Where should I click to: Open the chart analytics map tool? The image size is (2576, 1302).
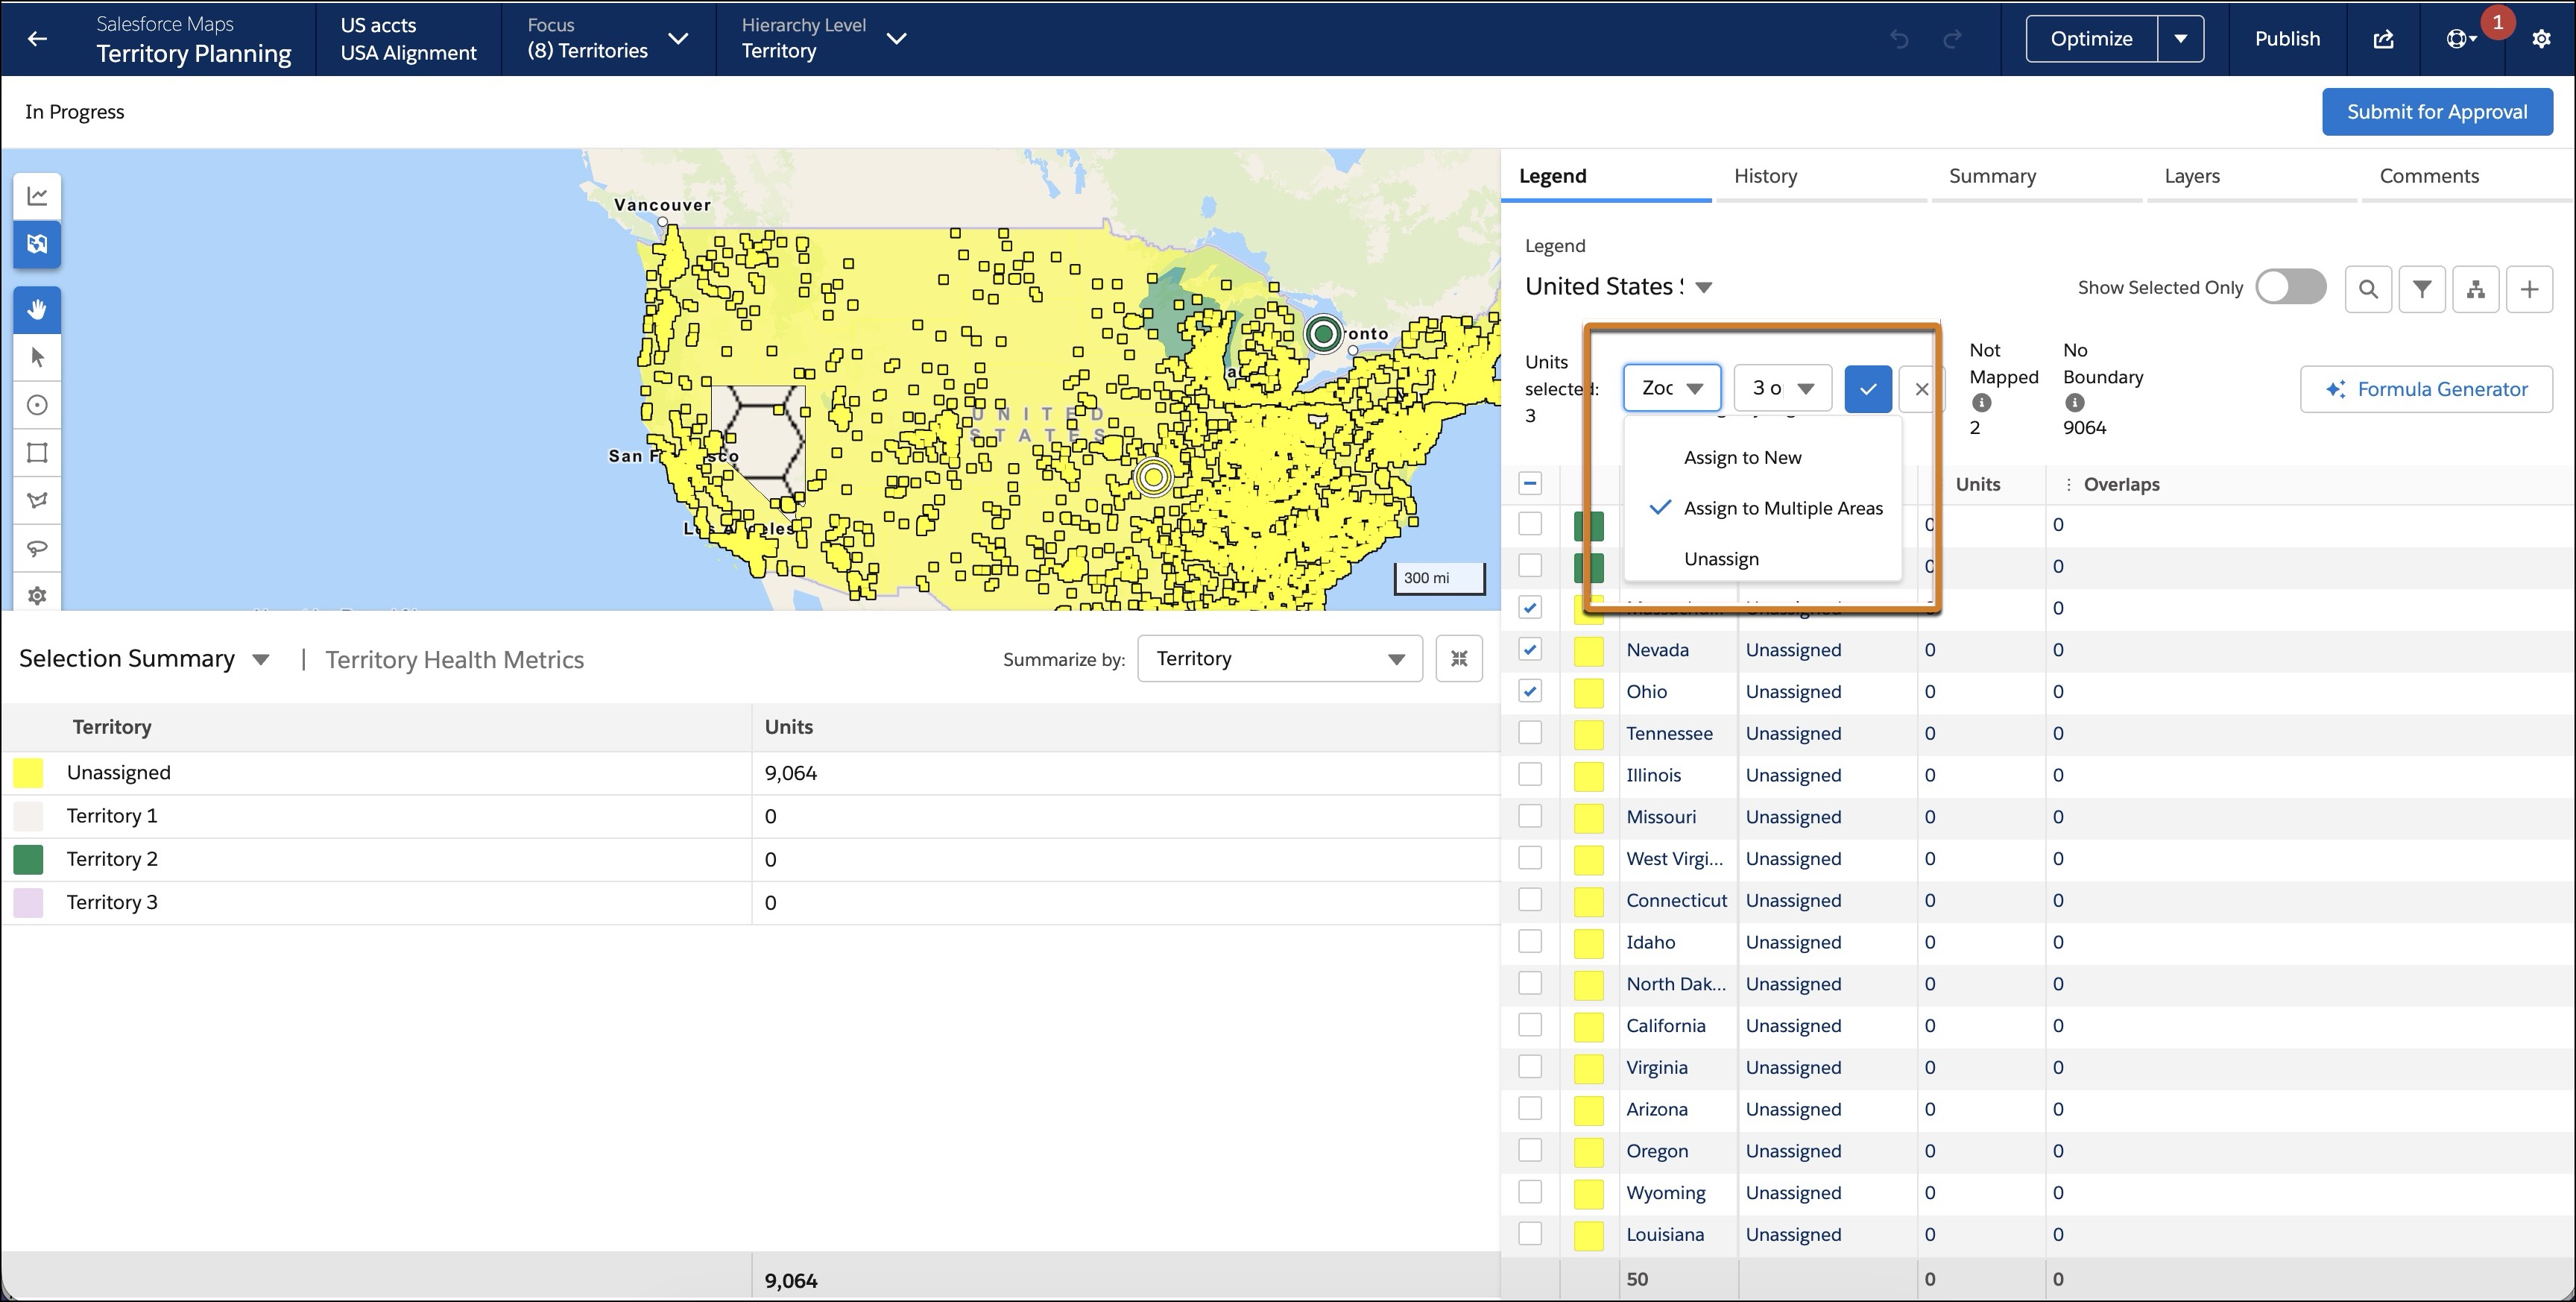[x=37, y=195]
